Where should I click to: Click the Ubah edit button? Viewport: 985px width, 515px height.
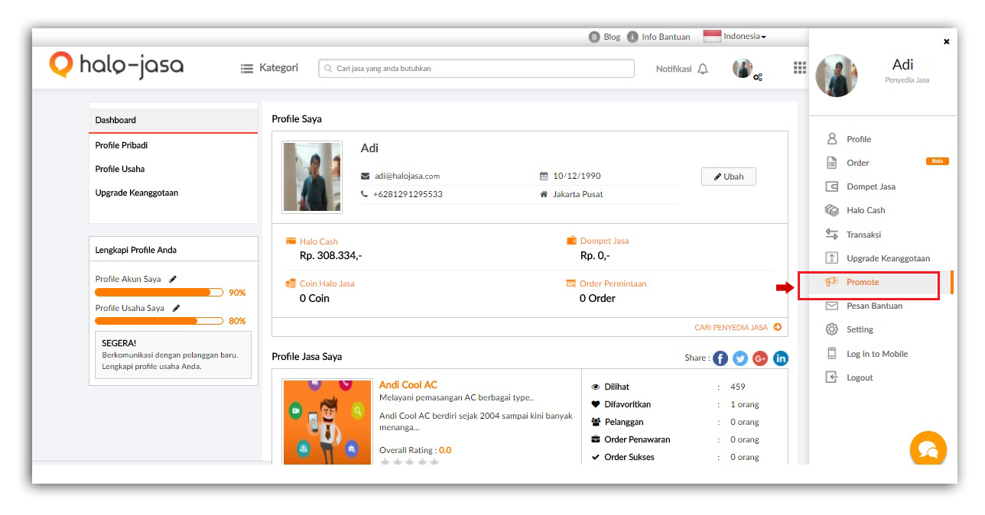coord(729,177)
